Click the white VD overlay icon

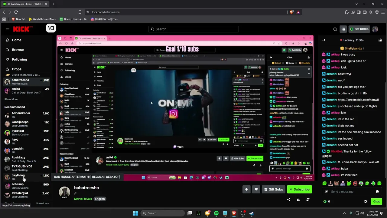[x=51, y=28]
